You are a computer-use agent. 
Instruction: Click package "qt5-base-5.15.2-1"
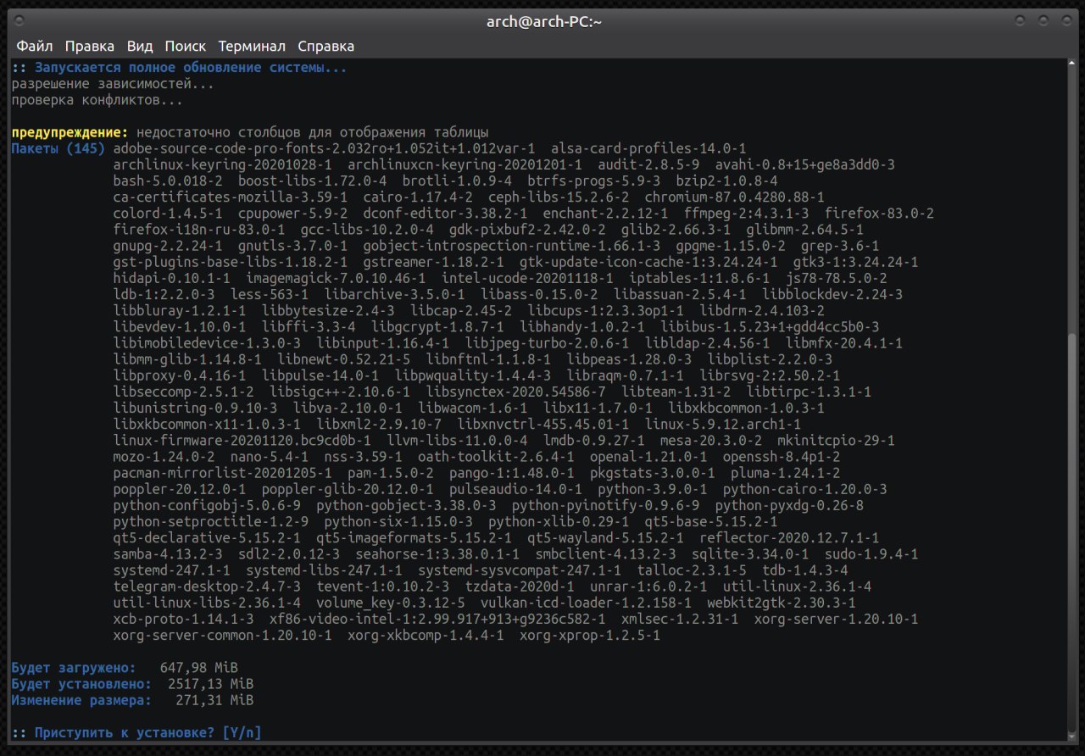click(x=710, y=522)
